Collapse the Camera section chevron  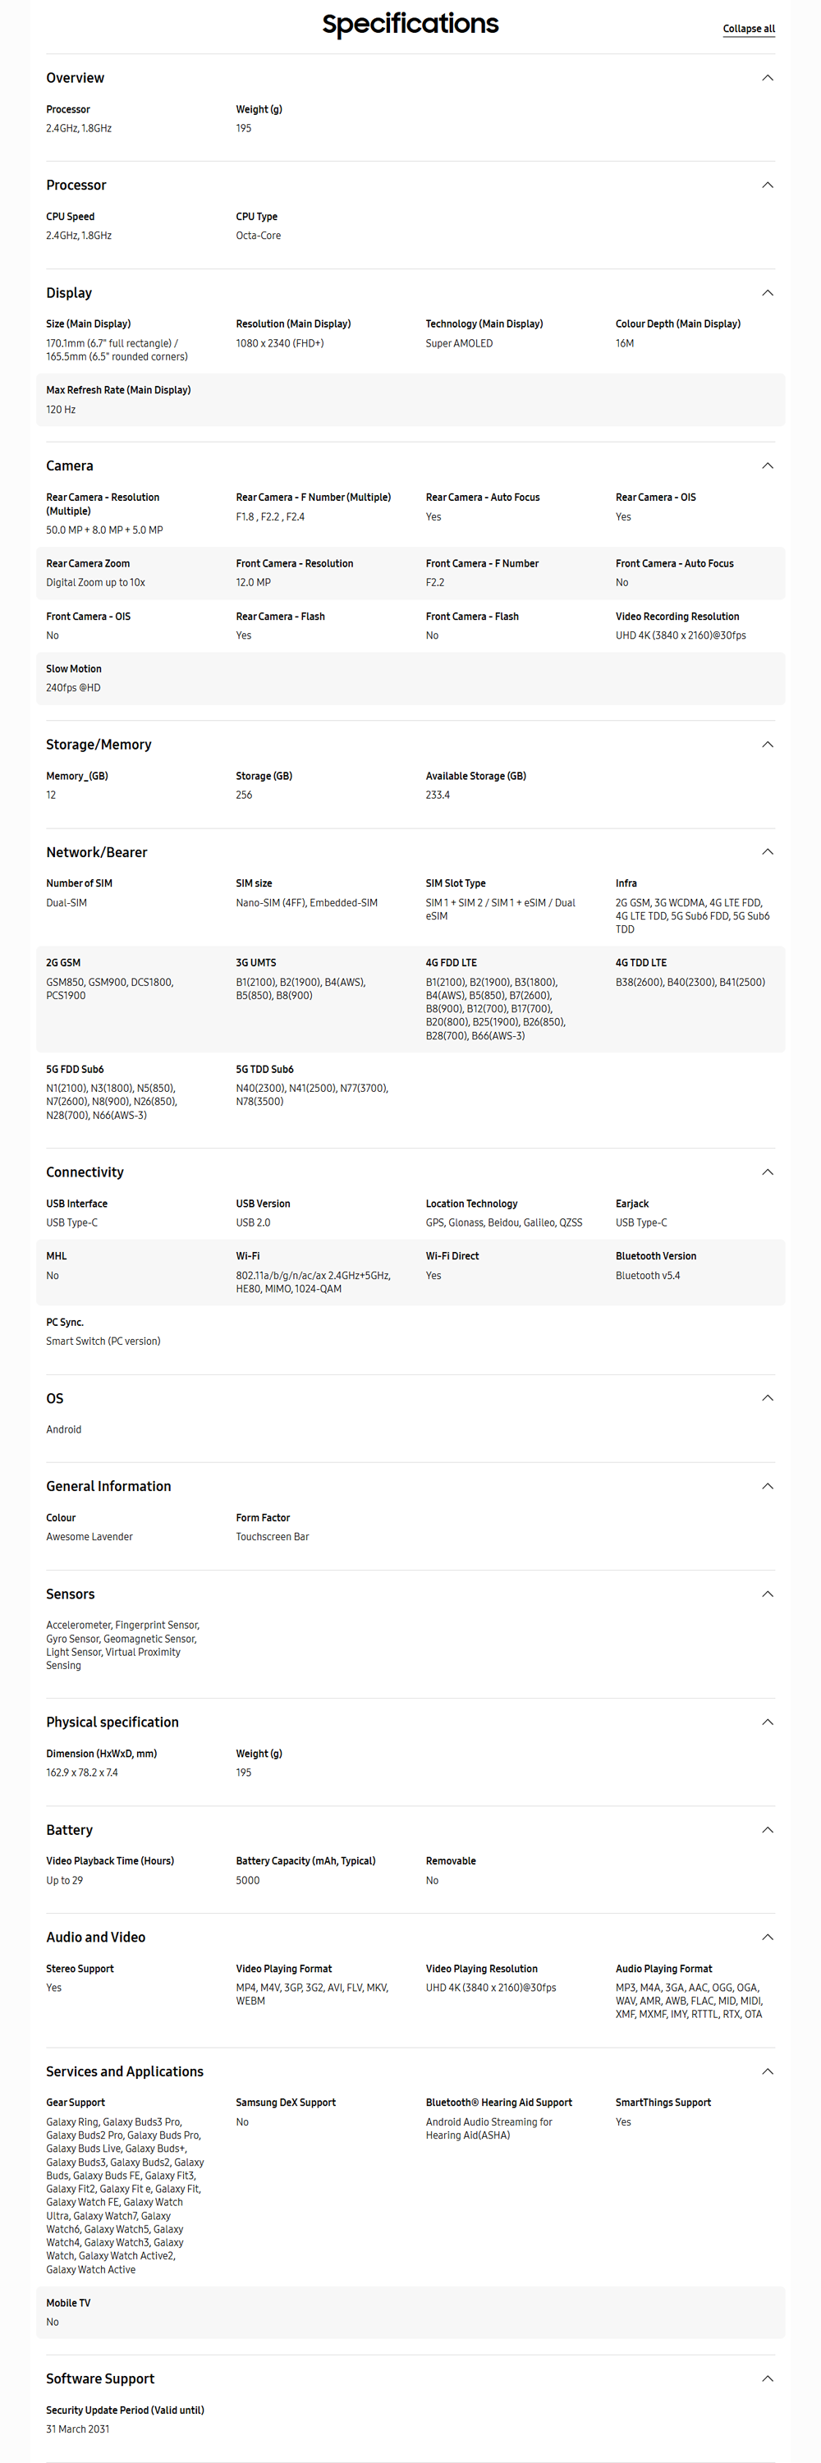(767, 466)
